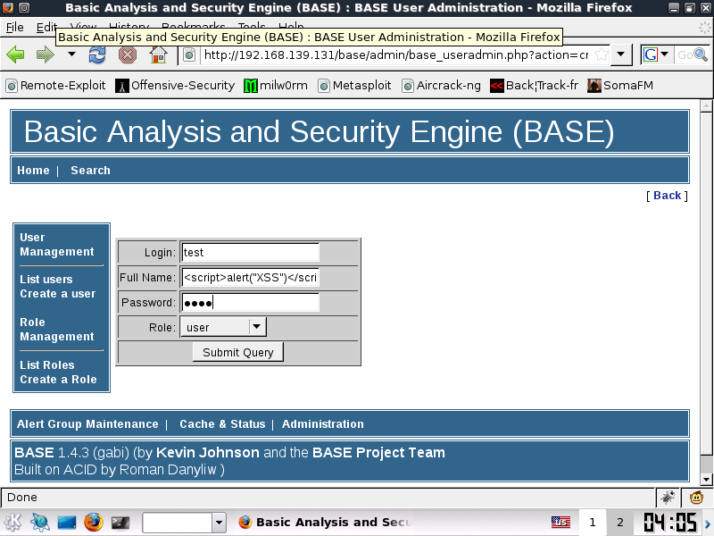Click the Search navigation link in BASE
This screenshot has width=714, height=536.
tap(91, 171)
